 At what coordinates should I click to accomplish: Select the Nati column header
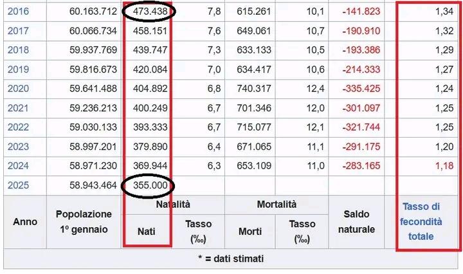(147, 231)
